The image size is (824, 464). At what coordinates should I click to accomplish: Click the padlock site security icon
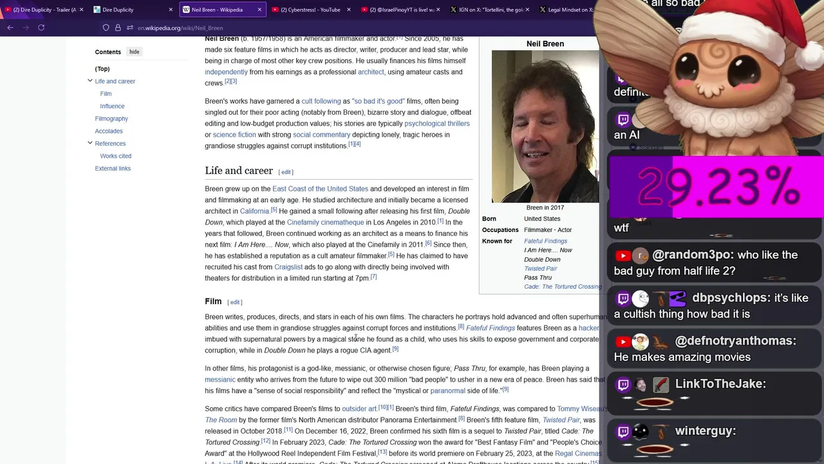click(x=118, y=28)
